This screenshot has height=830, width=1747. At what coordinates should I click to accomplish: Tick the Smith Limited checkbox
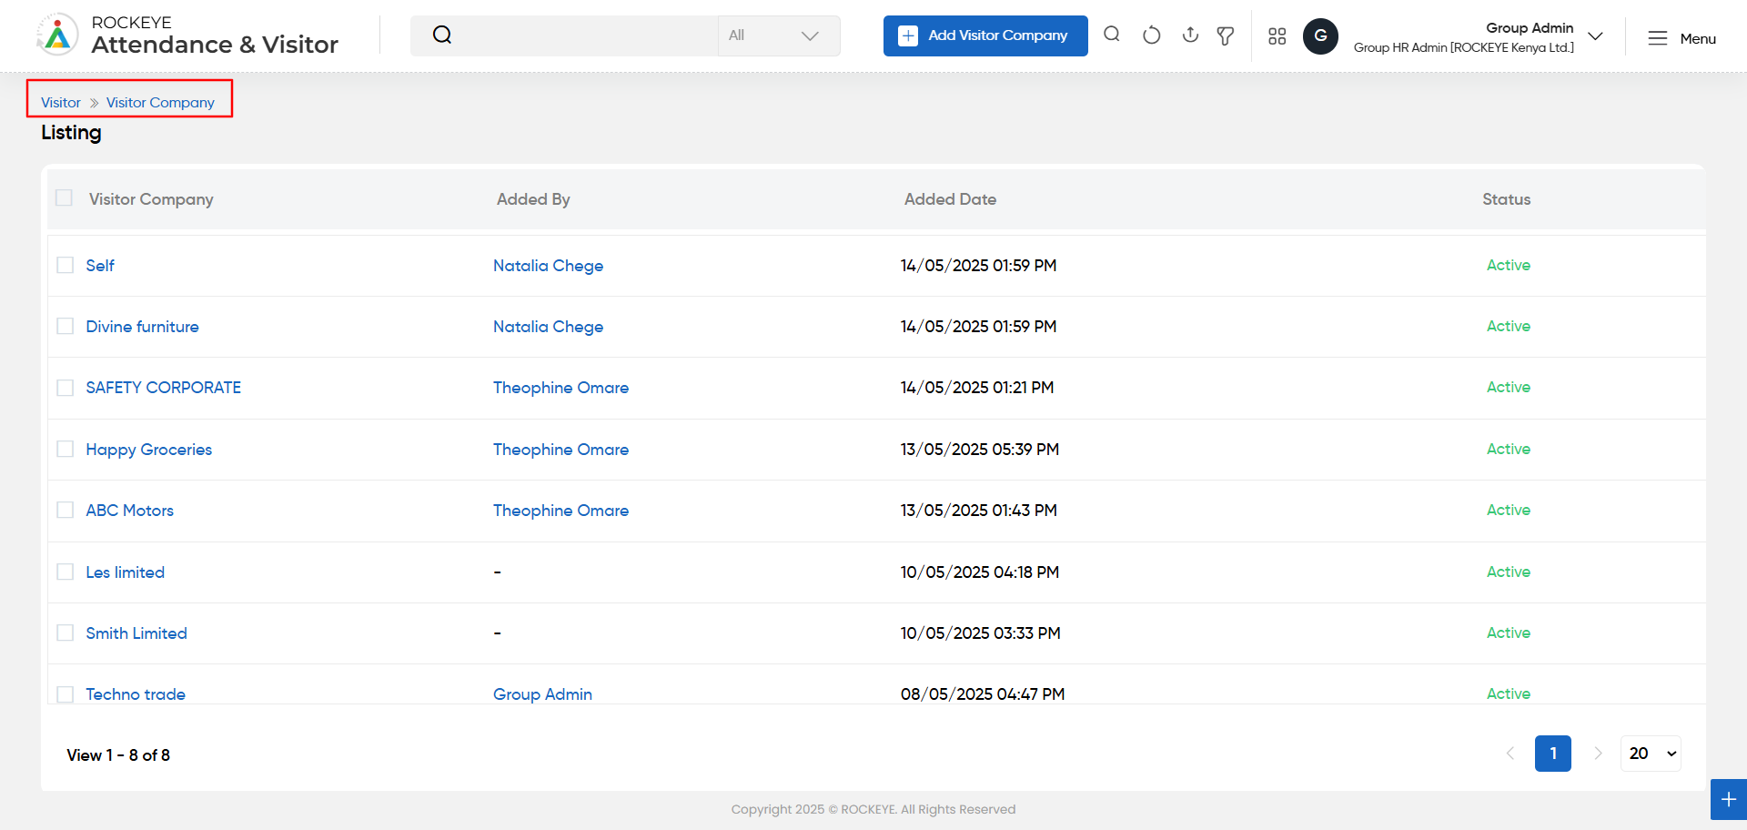65,633
